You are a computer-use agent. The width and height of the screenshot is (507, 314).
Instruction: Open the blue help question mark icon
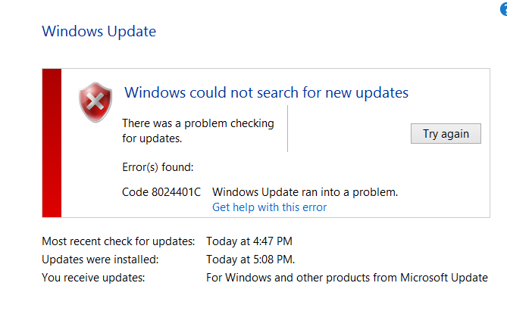tap(504, 9)
